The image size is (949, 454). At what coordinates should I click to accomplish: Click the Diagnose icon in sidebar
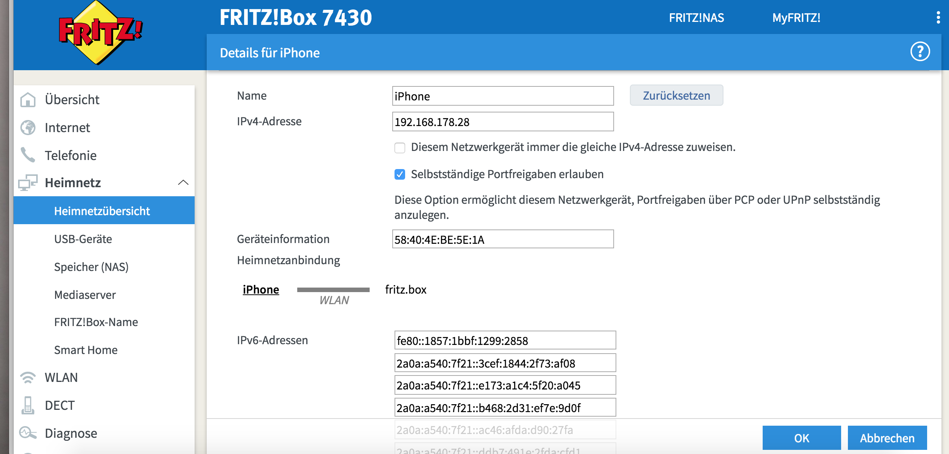pyautogui.click(x=28, y=433)
